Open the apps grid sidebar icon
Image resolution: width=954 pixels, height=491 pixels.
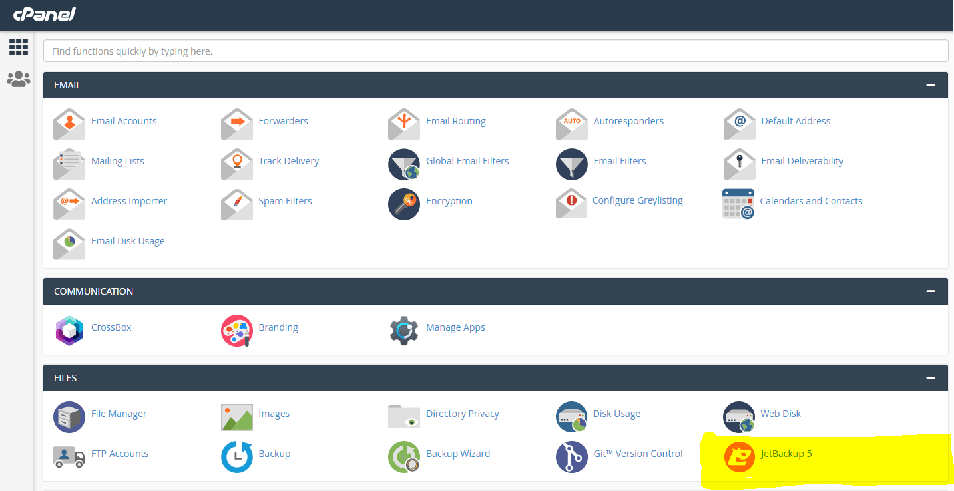click(19, 47)
